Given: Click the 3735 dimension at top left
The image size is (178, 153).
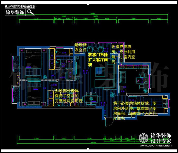Looking at the screenshot, I should 36,19.
